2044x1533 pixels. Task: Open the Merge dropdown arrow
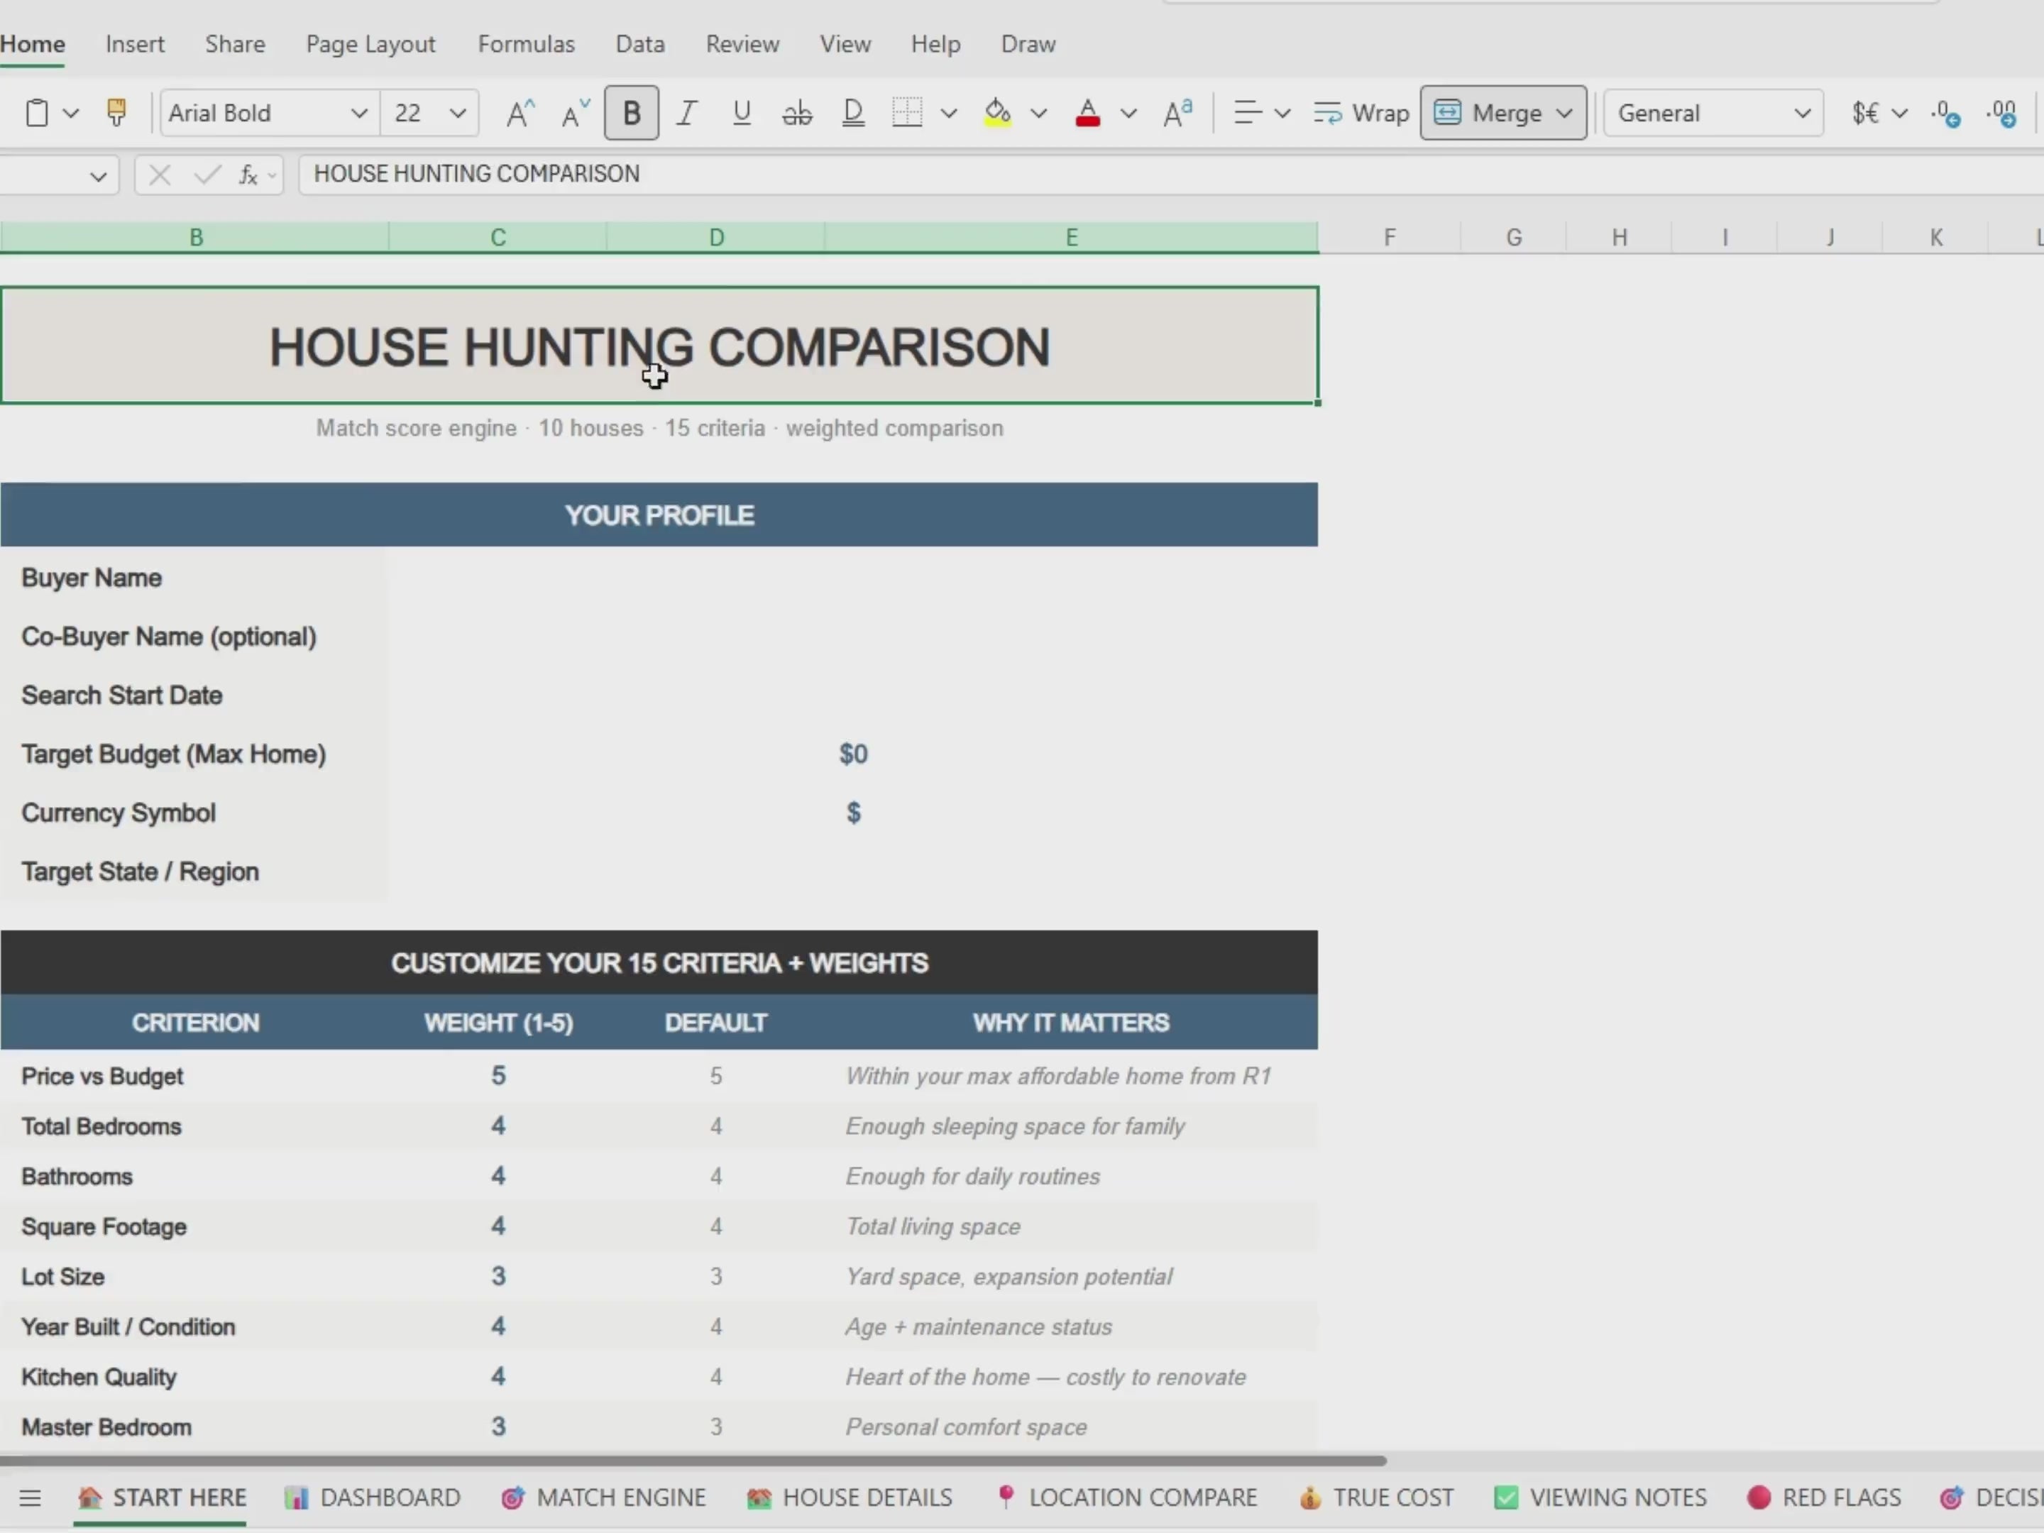pyautogui.click(x=1564, y=114)
